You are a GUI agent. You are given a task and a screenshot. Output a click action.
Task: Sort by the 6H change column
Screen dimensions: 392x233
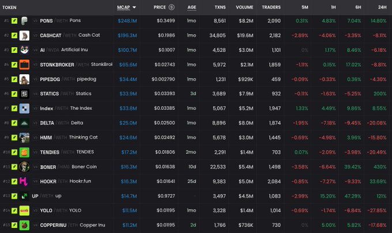pyautogui.click(x=358, y=7)
